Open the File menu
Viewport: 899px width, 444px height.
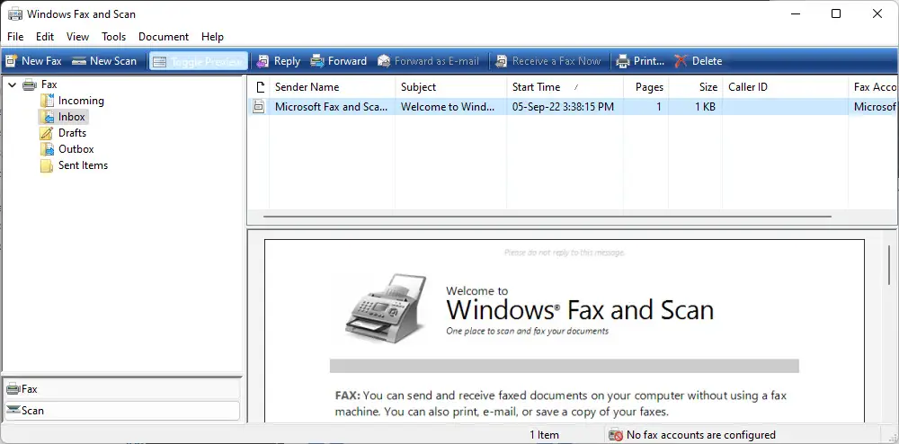coord(15,37)
